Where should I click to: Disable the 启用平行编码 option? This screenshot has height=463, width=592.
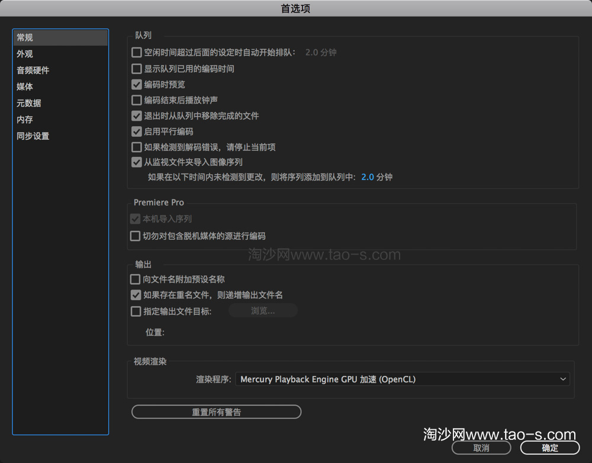point(136,131)
